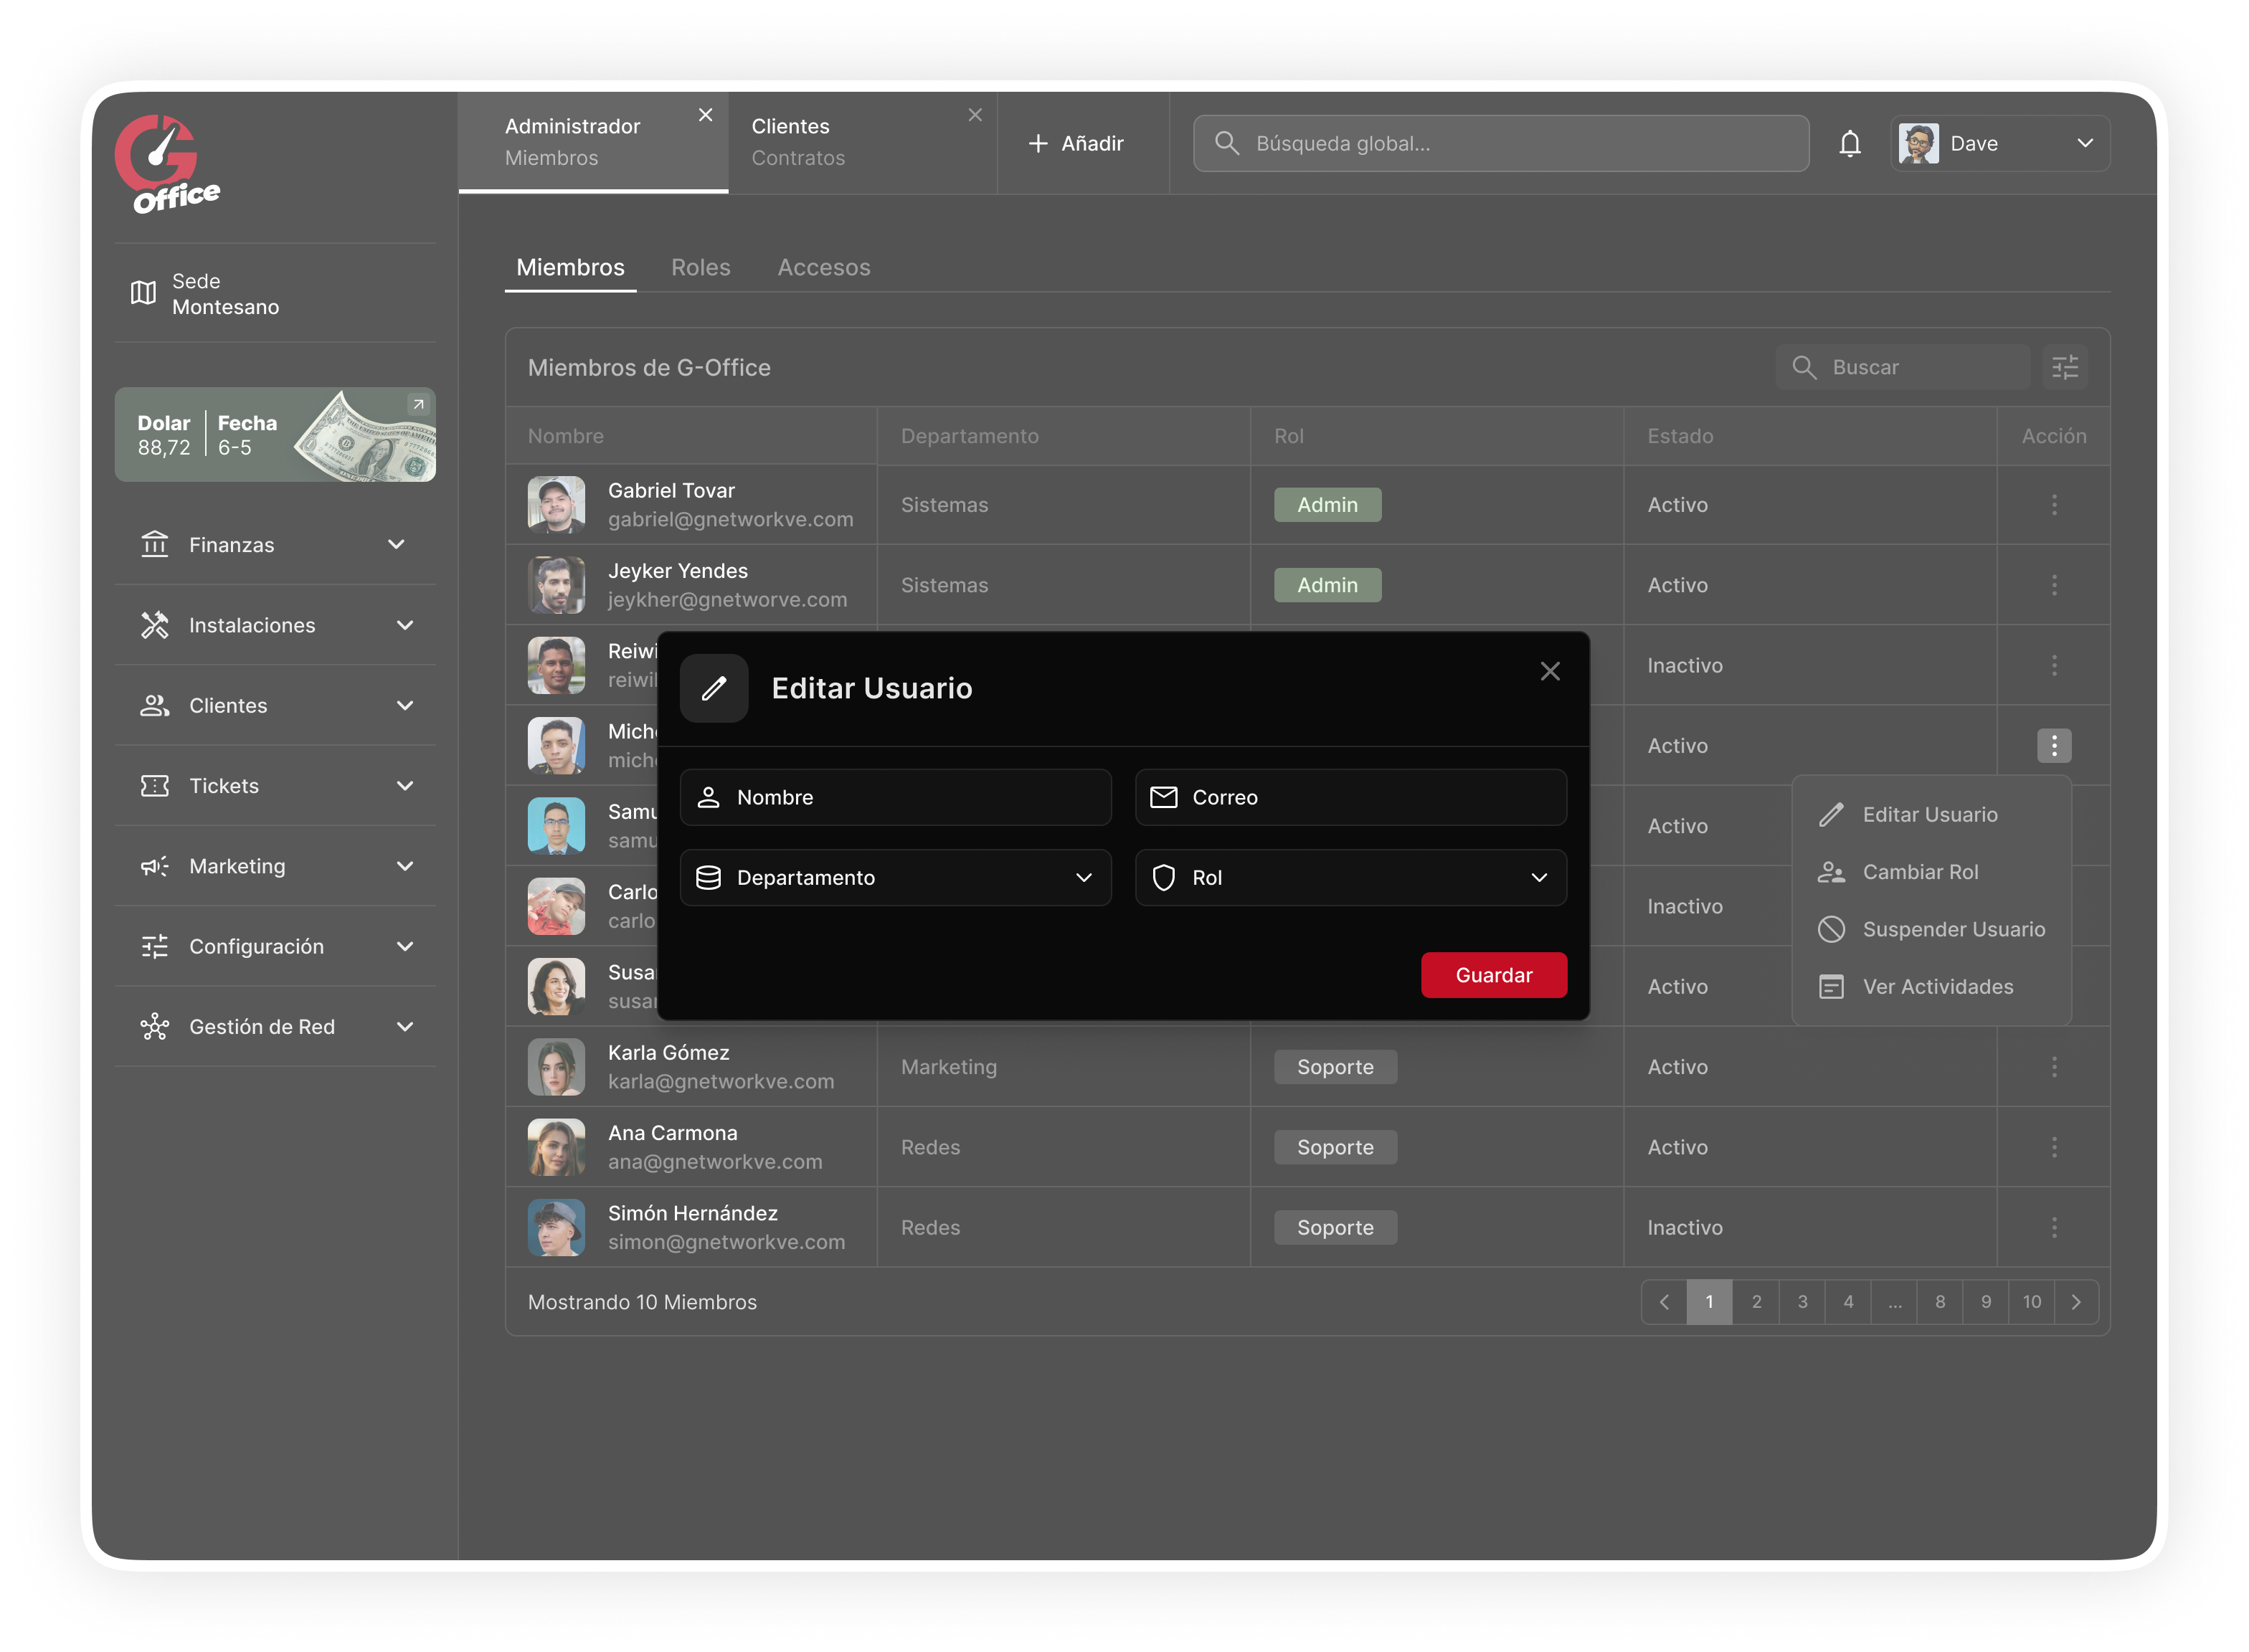Click the Tickets icon in sidebar
The image size is (2249, 1652).
pyautogui.click(x=154, y=786)
